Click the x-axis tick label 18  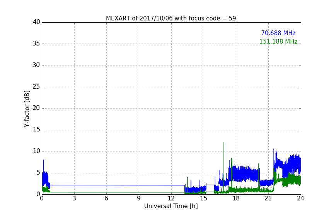coord(236,198)
